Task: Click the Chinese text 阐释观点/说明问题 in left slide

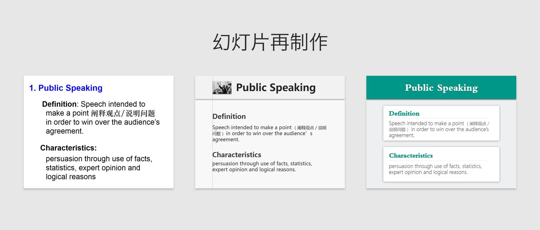Action: coord(123,113)
